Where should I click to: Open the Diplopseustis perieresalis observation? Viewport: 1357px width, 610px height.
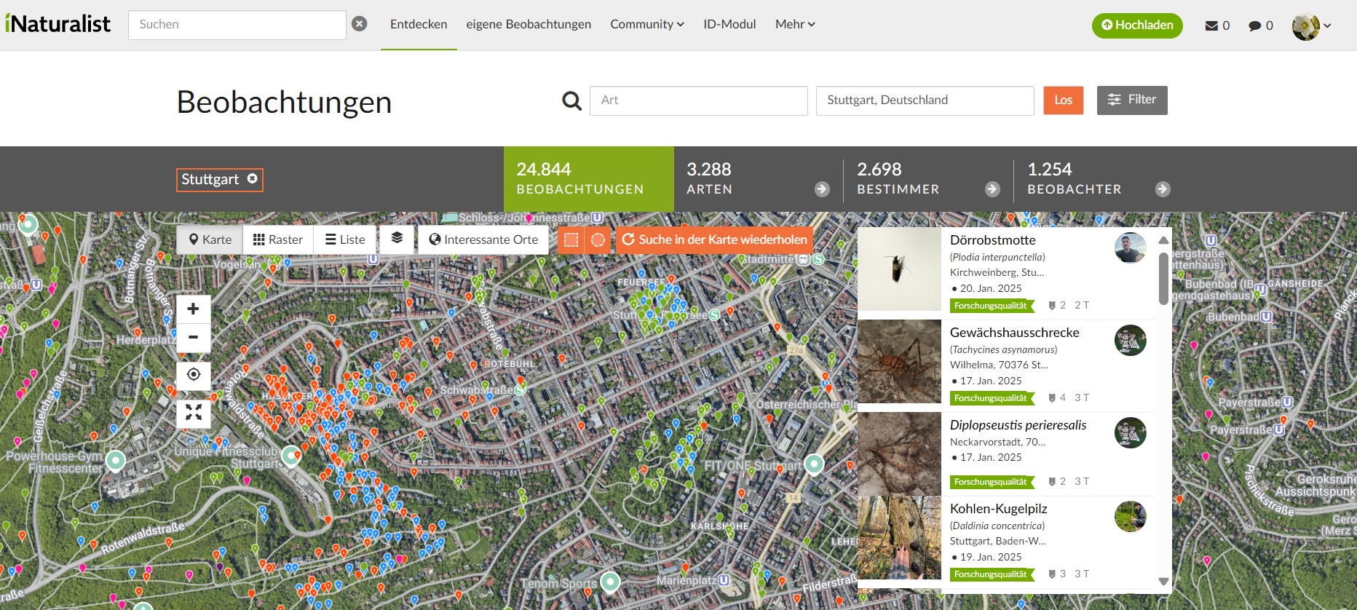pyautogui.click(x=1018, y=425)
